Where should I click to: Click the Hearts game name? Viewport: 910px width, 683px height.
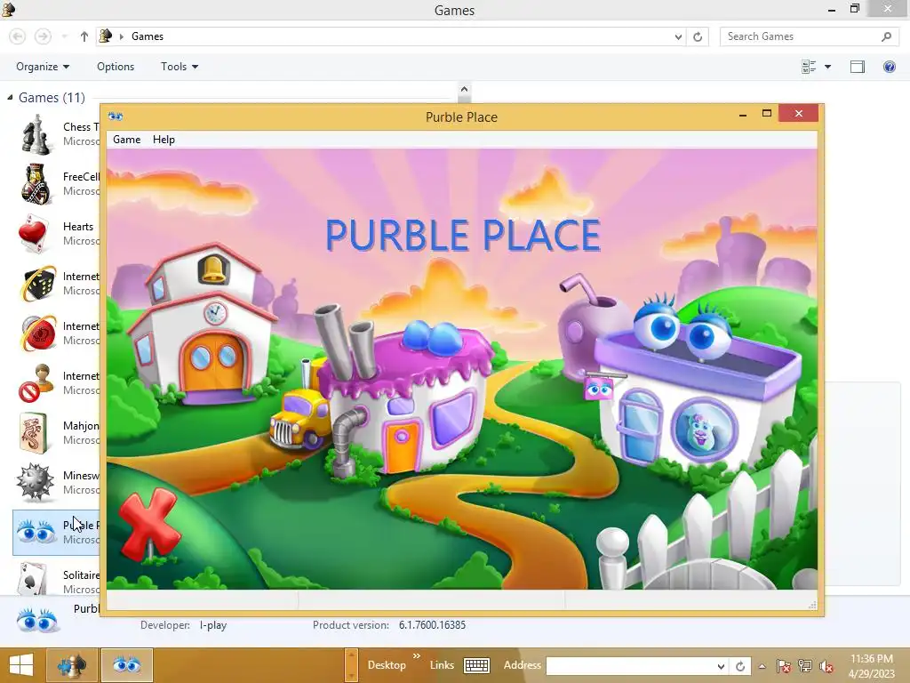pyautogui.click(x=78, y=227)
